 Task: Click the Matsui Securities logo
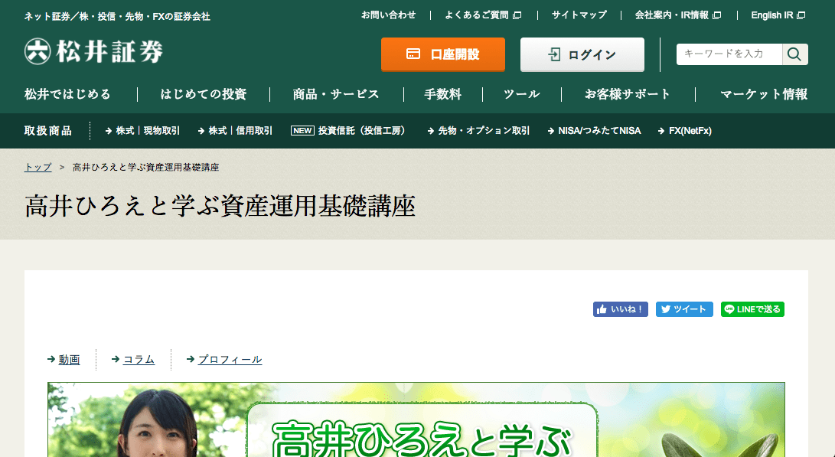click(x=93, y=52)
